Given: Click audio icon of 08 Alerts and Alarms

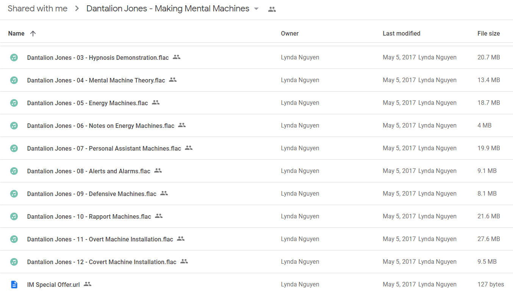Looking at the screenshot, I should [x=14, y=171].
